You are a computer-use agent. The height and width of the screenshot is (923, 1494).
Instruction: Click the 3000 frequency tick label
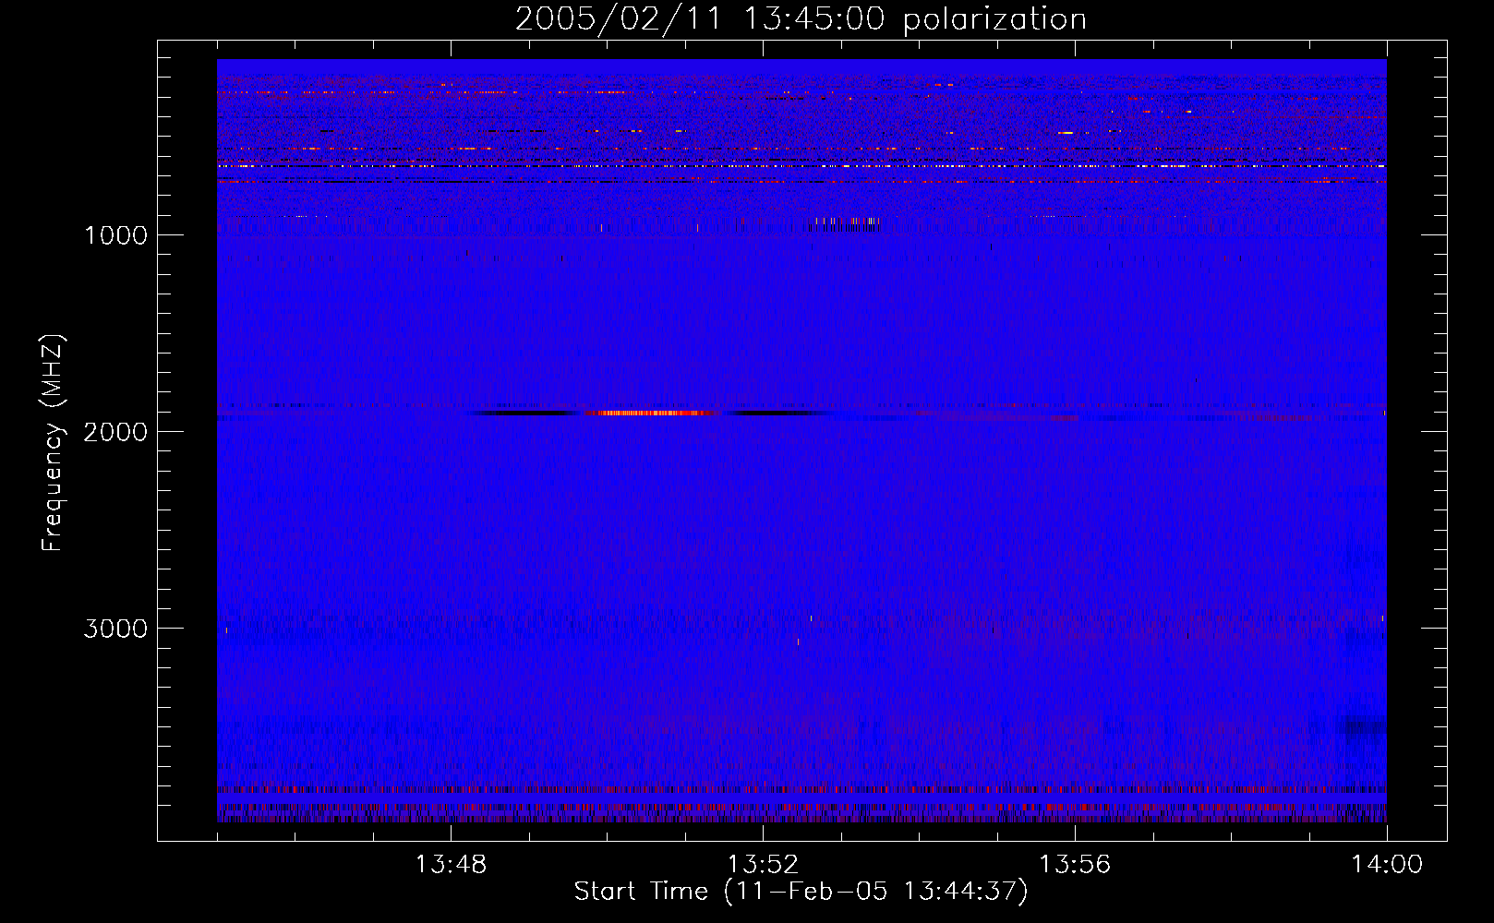(115, 629)
